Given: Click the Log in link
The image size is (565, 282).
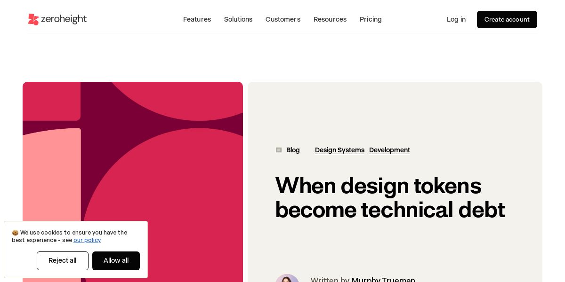Looking at the screenshot, I should tap(456, 19).
